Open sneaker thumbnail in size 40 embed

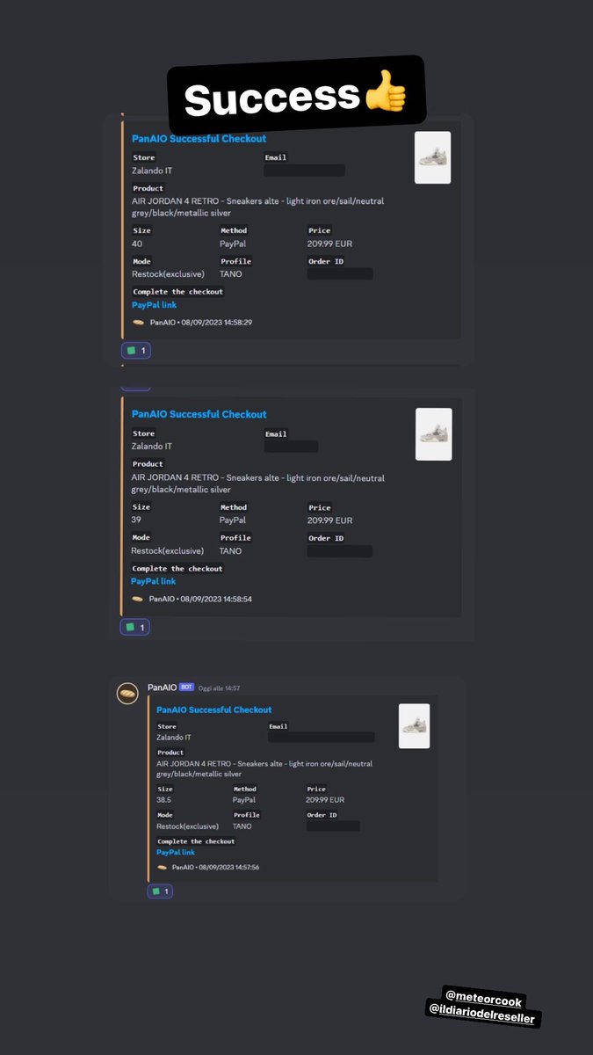coord(432,157)
